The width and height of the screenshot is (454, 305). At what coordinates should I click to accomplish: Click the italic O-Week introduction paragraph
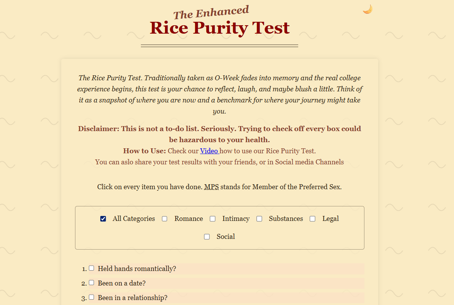(x=219, y=94)
